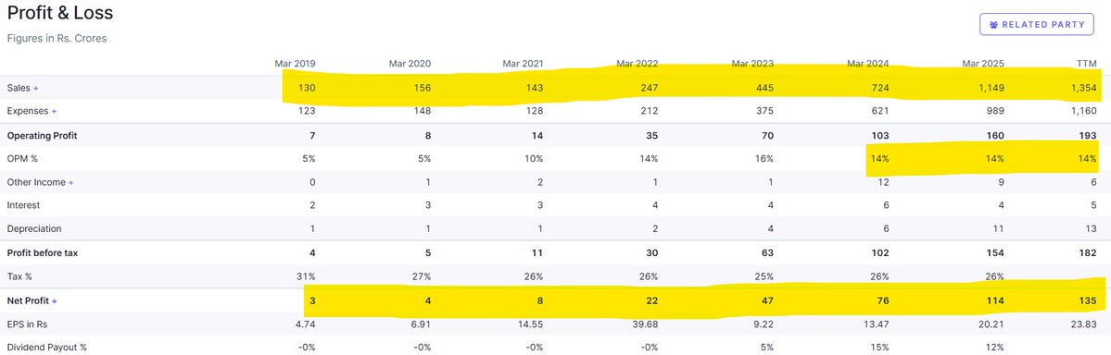This screenshot has width=1111, height=355.
Task: Click the Related Party button
Action: 1037,24
